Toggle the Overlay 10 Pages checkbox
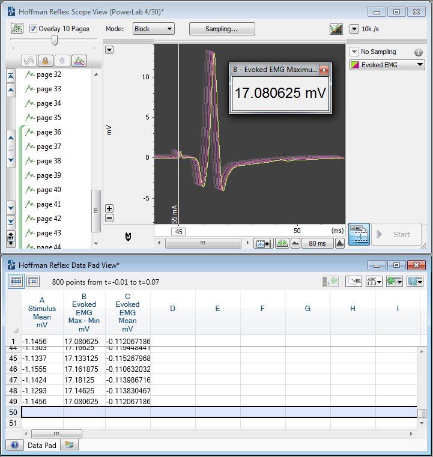This screenshot has height=457, width=433. [33, 29]
